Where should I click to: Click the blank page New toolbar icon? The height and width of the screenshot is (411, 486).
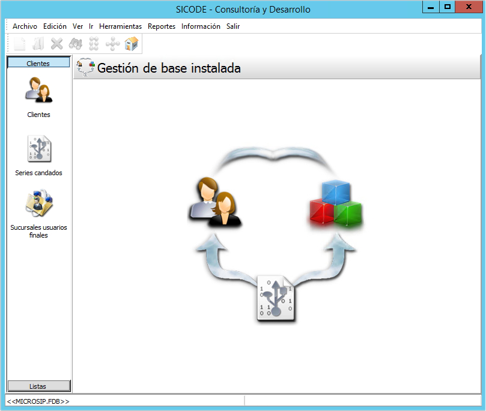20,44
